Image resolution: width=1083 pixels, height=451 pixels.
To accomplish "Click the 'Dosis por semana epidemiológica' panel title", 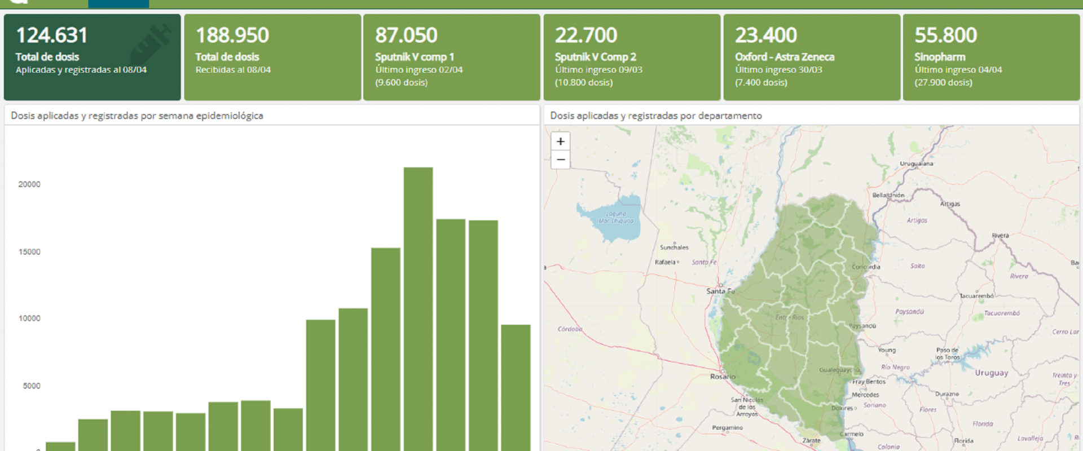I will pyautogui.click(x=137, y=116).
